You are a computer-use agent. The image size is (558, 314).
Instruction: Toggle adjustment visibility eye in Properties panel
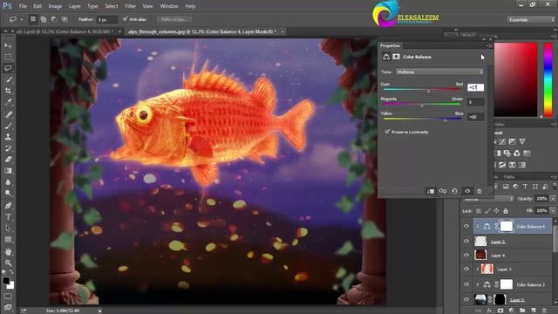coord(467,191)
